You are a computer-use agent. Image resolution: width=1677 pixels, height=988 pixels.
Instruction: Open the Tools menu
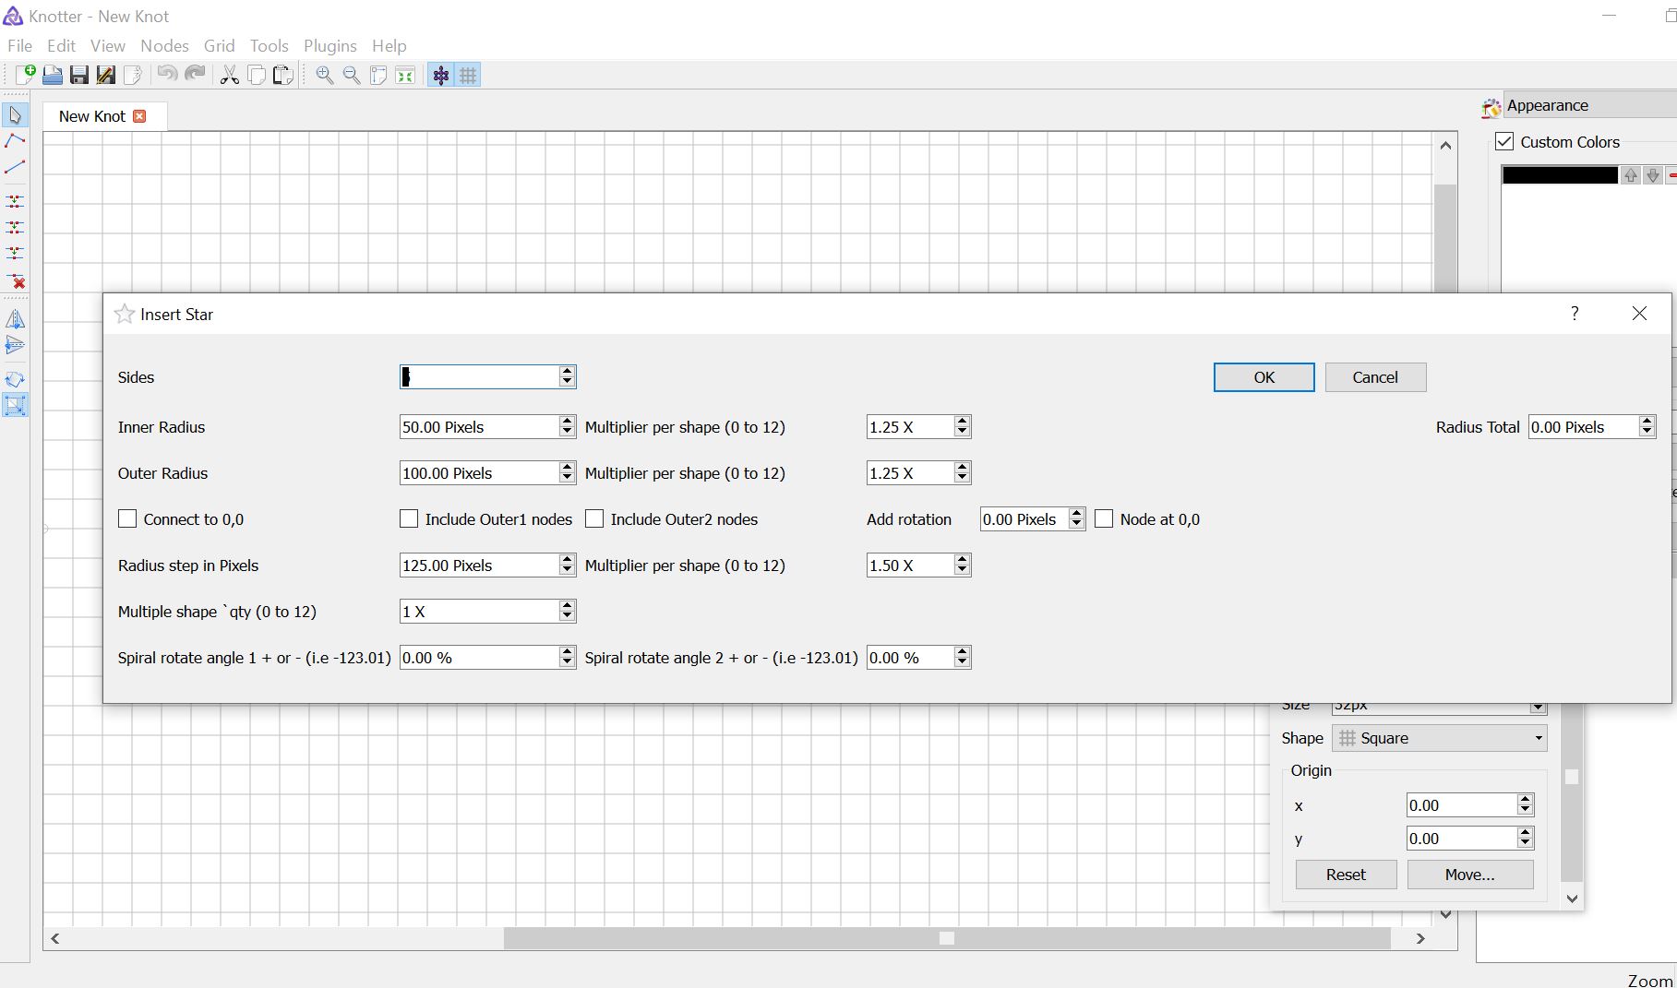(269, 45)
